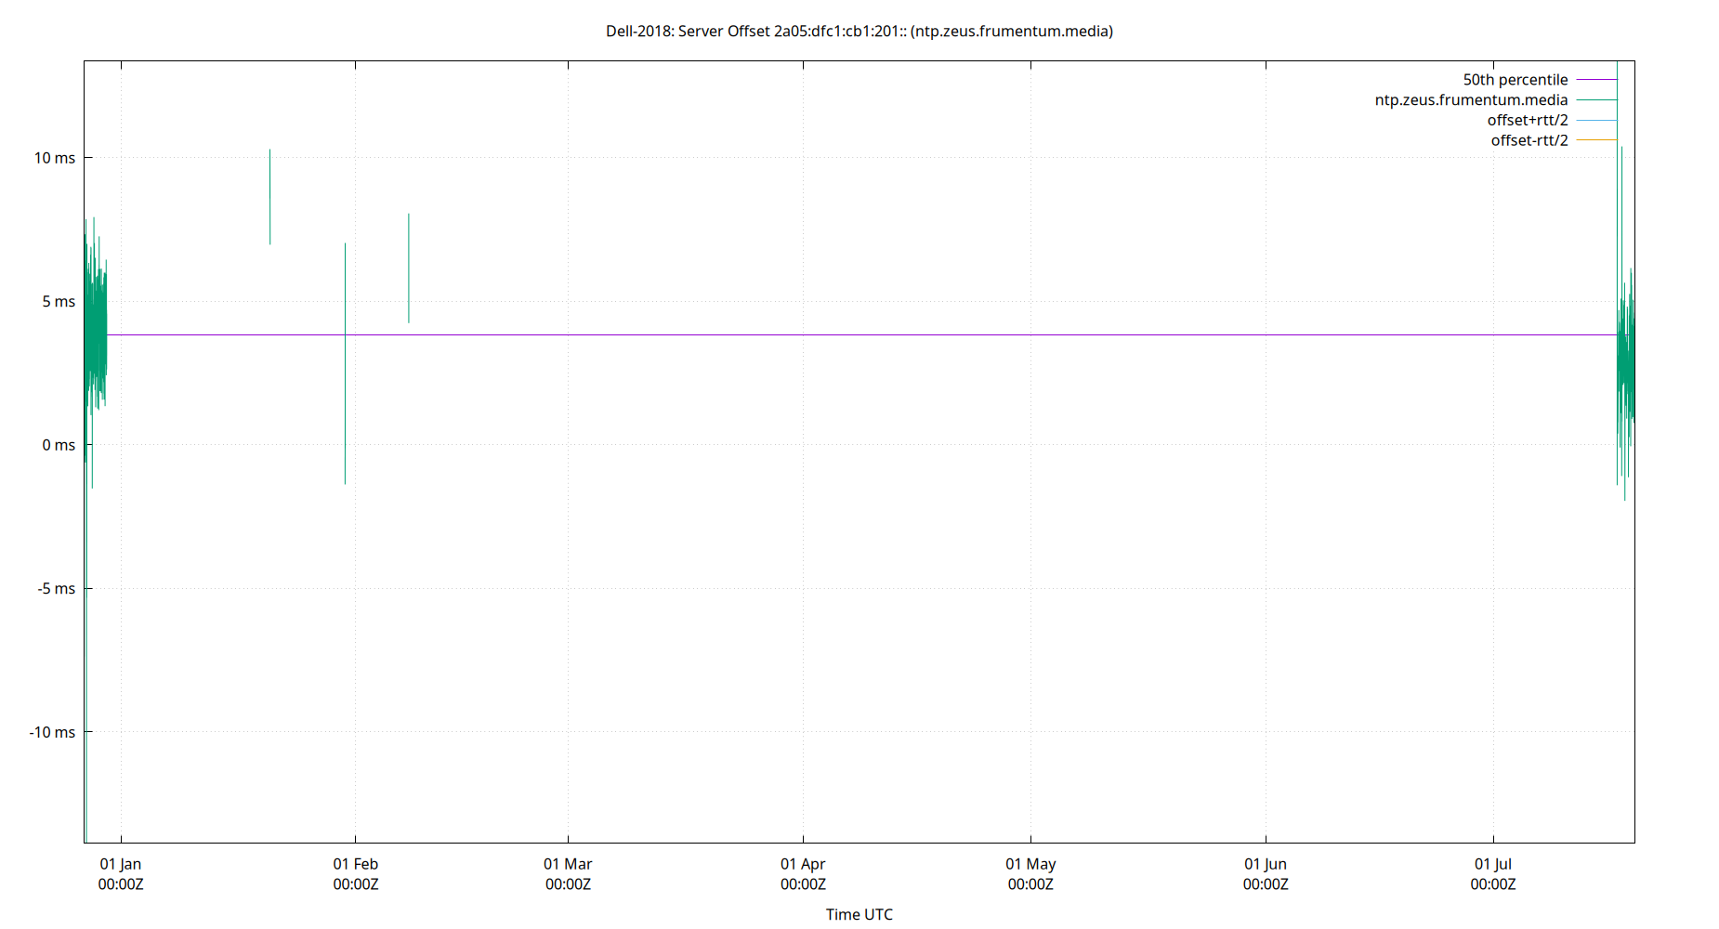Click the offset-rtt/2 legend label
The image size is (1719, 929).
click(1529, 139)
